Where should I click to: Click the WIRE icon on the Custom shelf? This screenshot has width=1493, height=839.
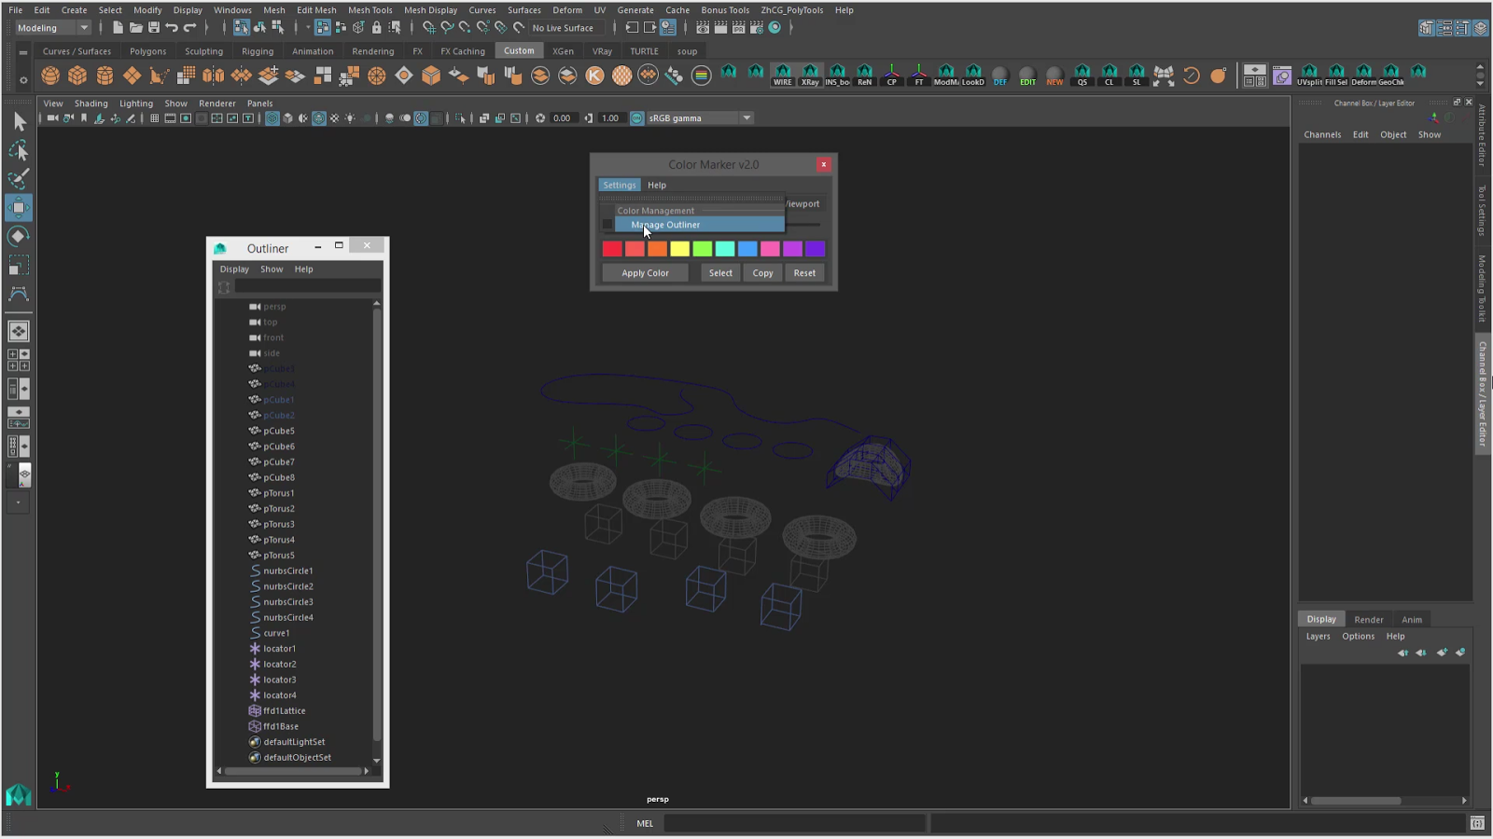pos(782,75)
